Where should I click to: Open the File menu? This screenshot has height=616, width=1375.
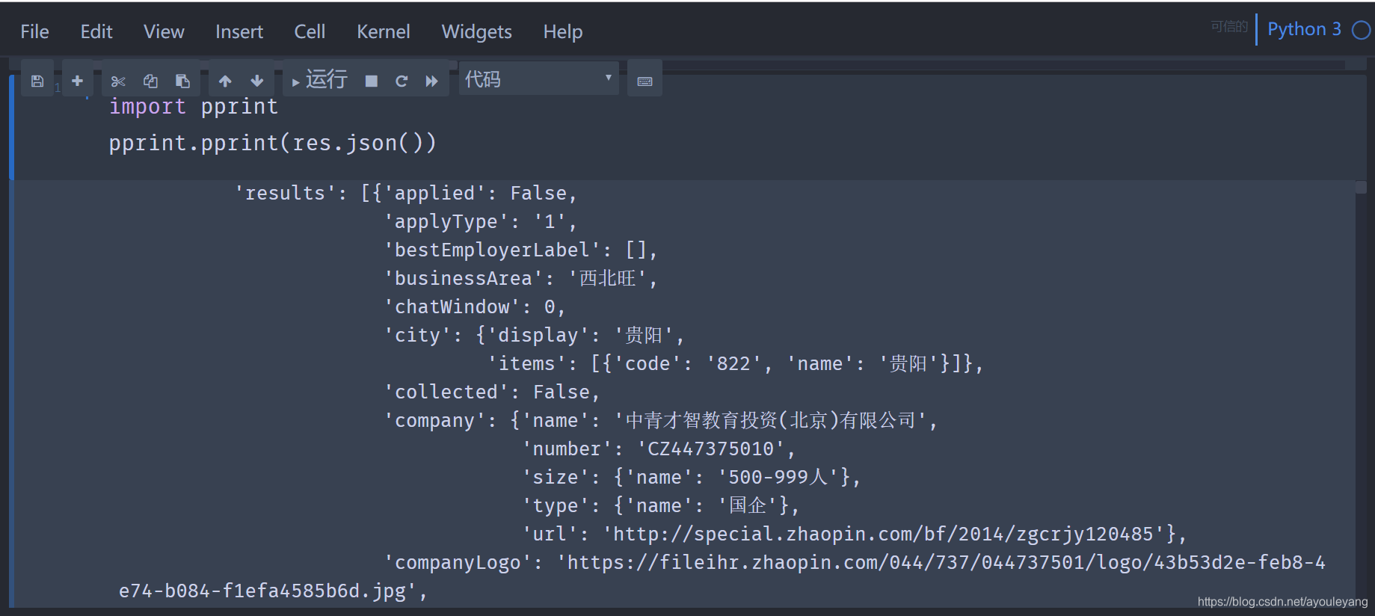(x=34, y=31)
